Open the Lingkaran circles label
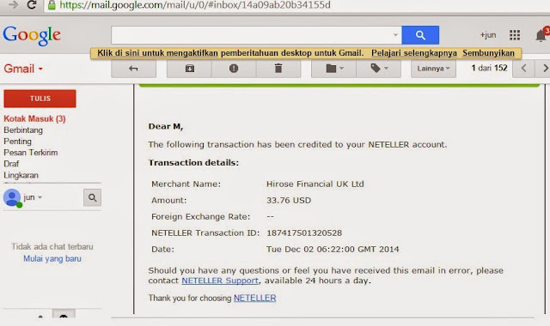The height and width of the screenshot is (326, 550). click(x=21, y=175)
